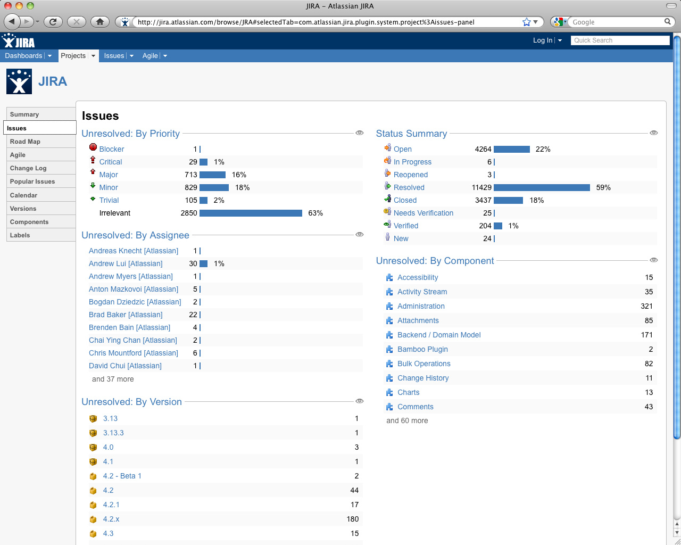This screenshot has height=545, width=681.
Task: Click the Closed status checkmark icon
Action: click(x=387, y=199)
